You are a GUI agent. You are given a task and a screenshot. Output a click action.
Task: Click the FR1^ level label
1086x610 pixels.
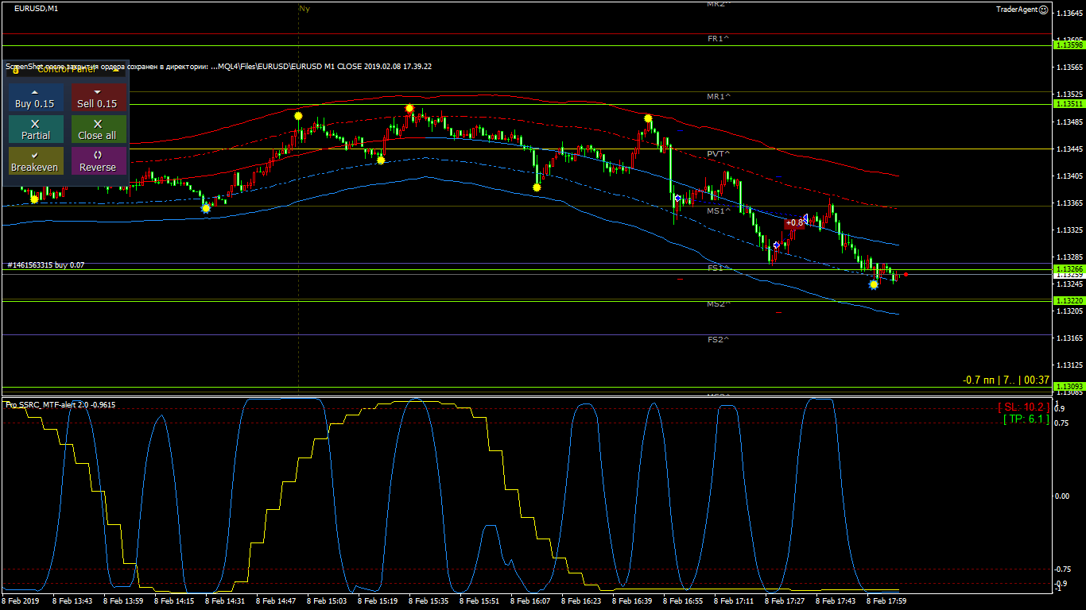(719, 39)
